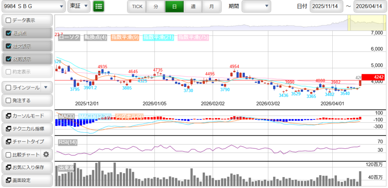Click the 指数平滑(9) legend label

(125, 37)
